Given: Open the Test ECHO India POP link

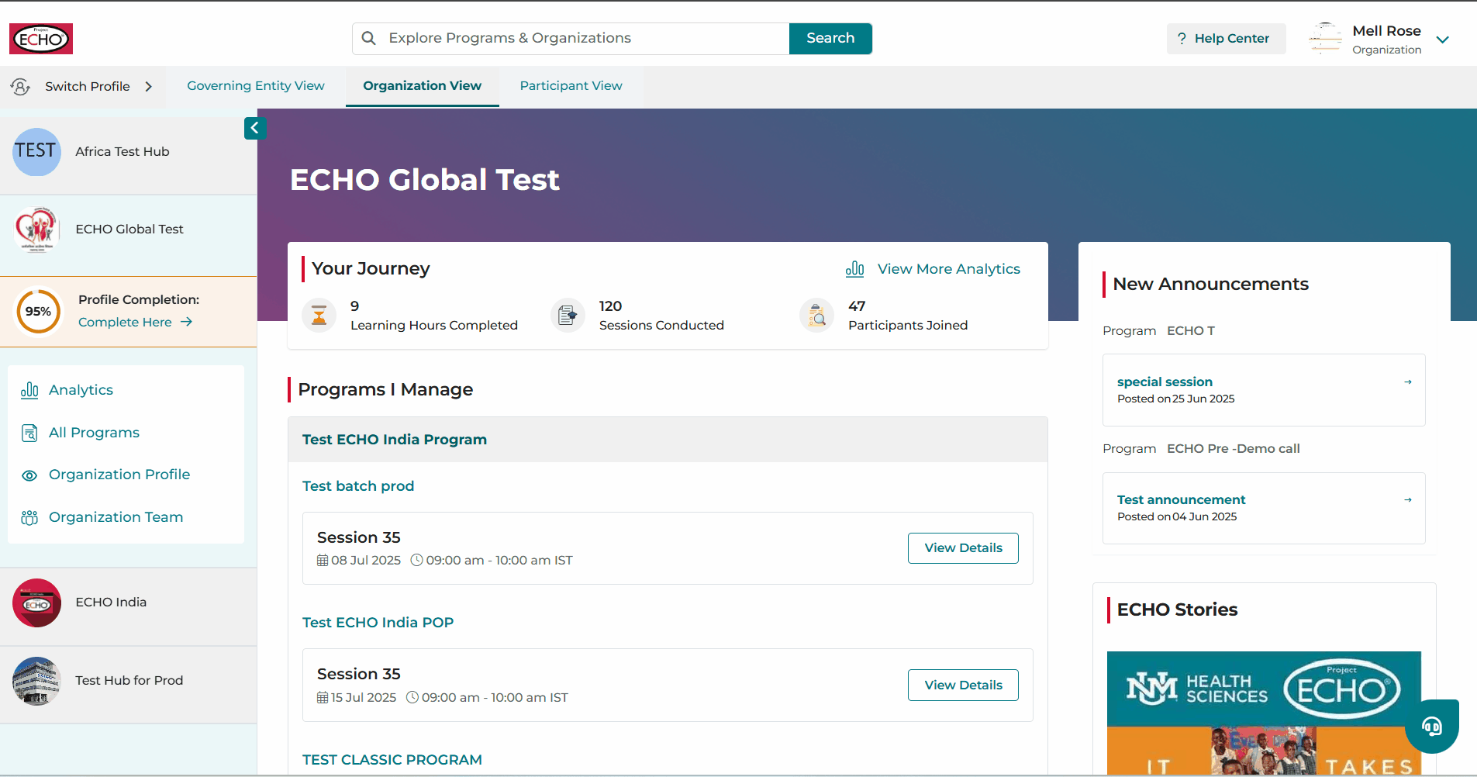Looking at the screenshot, I should click(378, 623).
